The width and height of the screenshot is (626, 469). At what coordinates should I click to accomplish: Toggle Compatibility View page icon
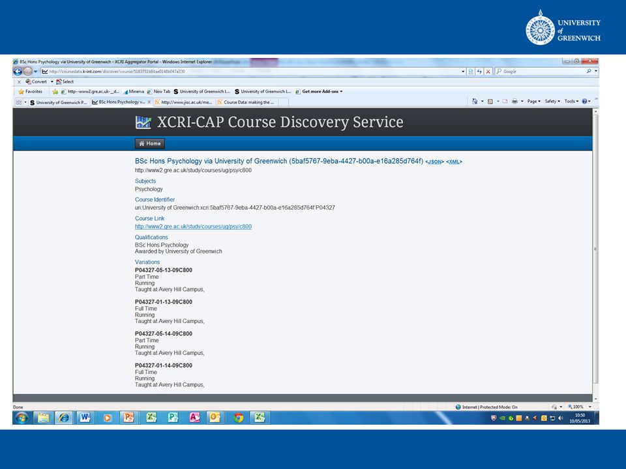click(471, 72)
